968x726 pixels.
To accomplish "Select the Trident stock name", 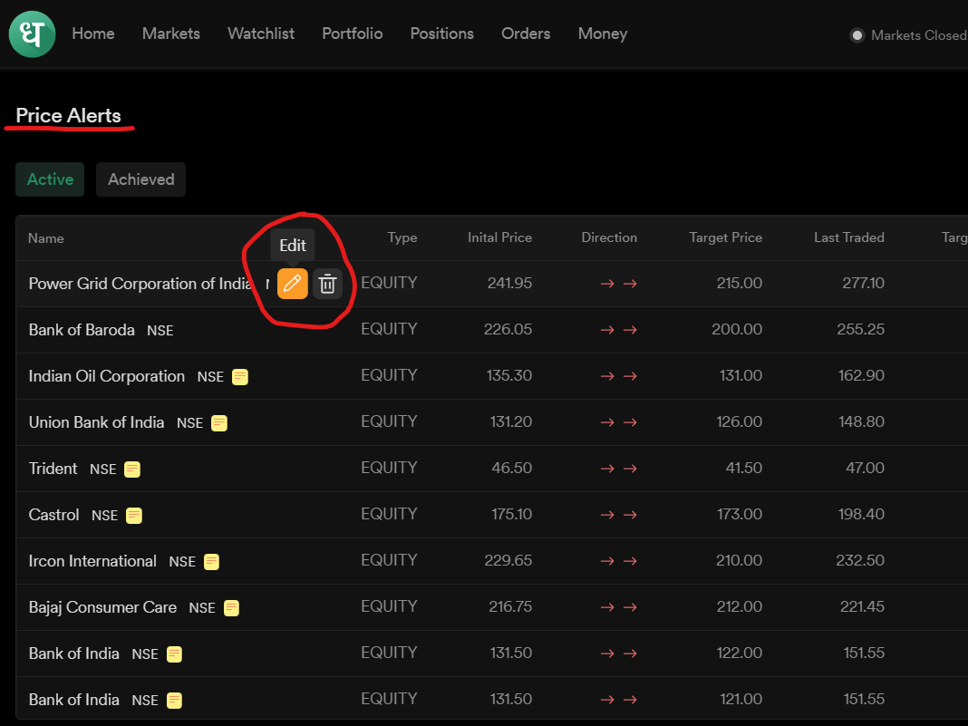I will (53, 469).
